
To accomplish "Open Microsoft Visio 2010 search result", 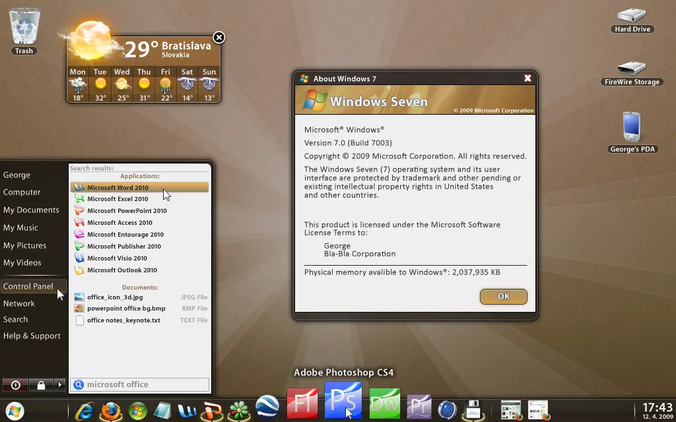I will coord(140,258).
